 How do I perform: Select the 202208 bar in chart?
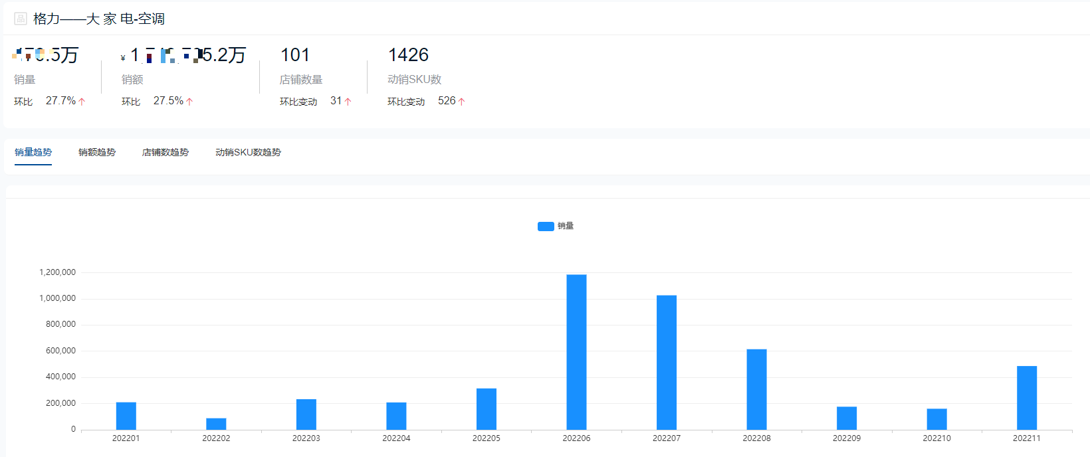pyautogui.click(x=756, y=389)
